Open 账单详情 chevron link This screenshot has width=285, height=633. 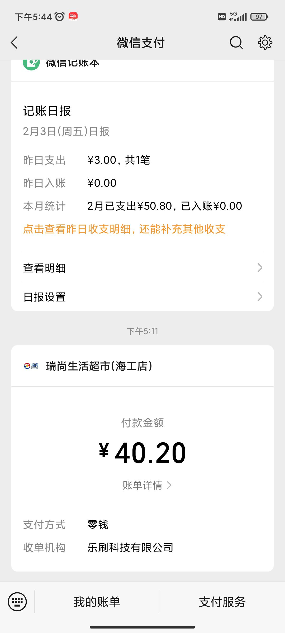169,485
